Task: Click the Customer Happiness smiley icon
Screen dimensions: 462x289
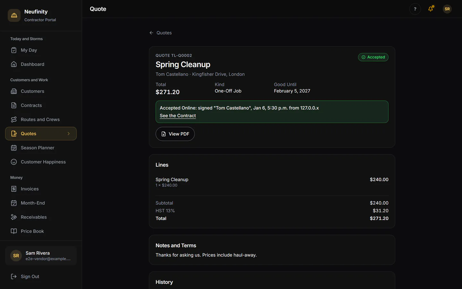Action: [x=14, y=162]
